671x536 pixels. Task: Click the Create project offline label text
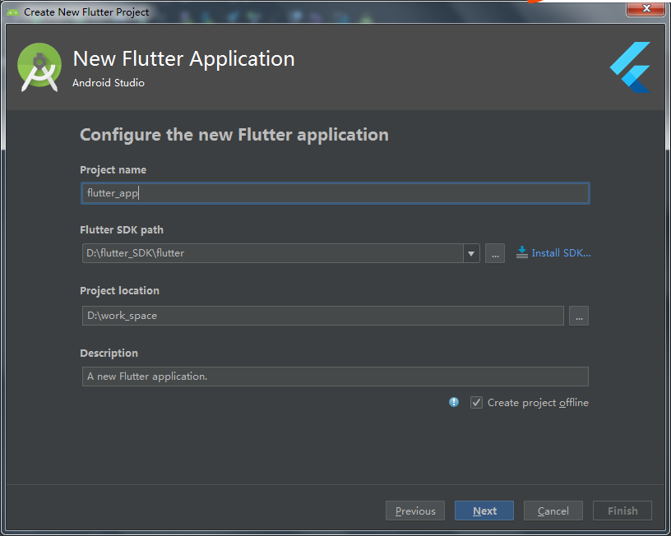tap(538, 403)
